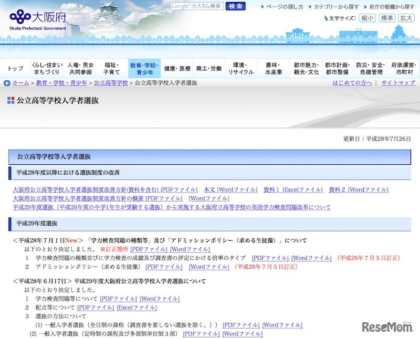Click inside the Google カスタム検索 input field

(x=197, y=6)
